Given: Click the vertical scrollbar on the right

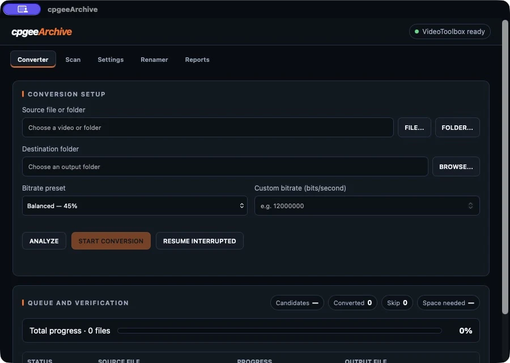Looking at the screenshot, I should point(505,167).
